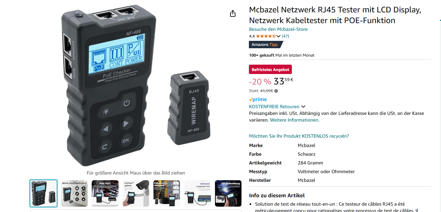This screenshot has height=212, width=441.
Task: Click Weitere Informationen link
Action: coord(295,120)
